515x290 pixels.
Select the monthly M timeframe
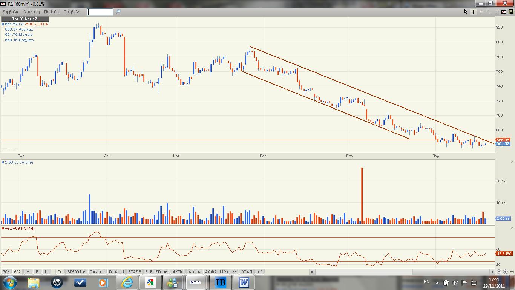46,272
